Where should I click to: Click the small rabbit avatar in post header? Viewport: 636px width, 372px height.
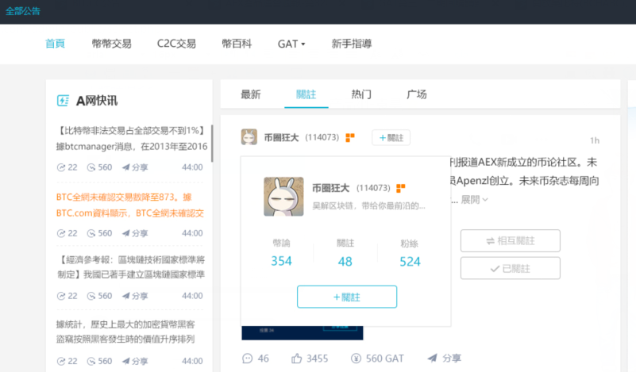click(249, 137)
